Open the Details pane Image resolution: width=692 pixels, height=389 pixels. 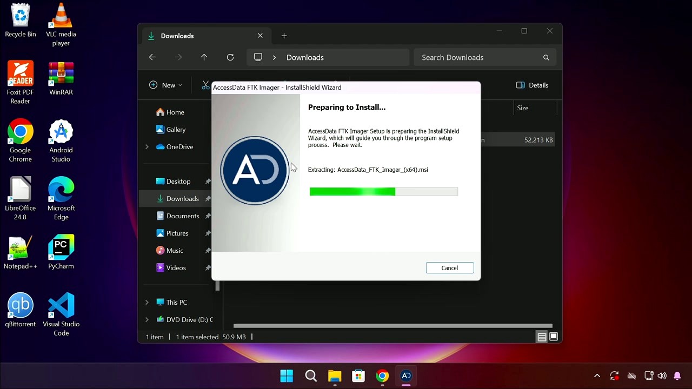click(x=532, y=85)
